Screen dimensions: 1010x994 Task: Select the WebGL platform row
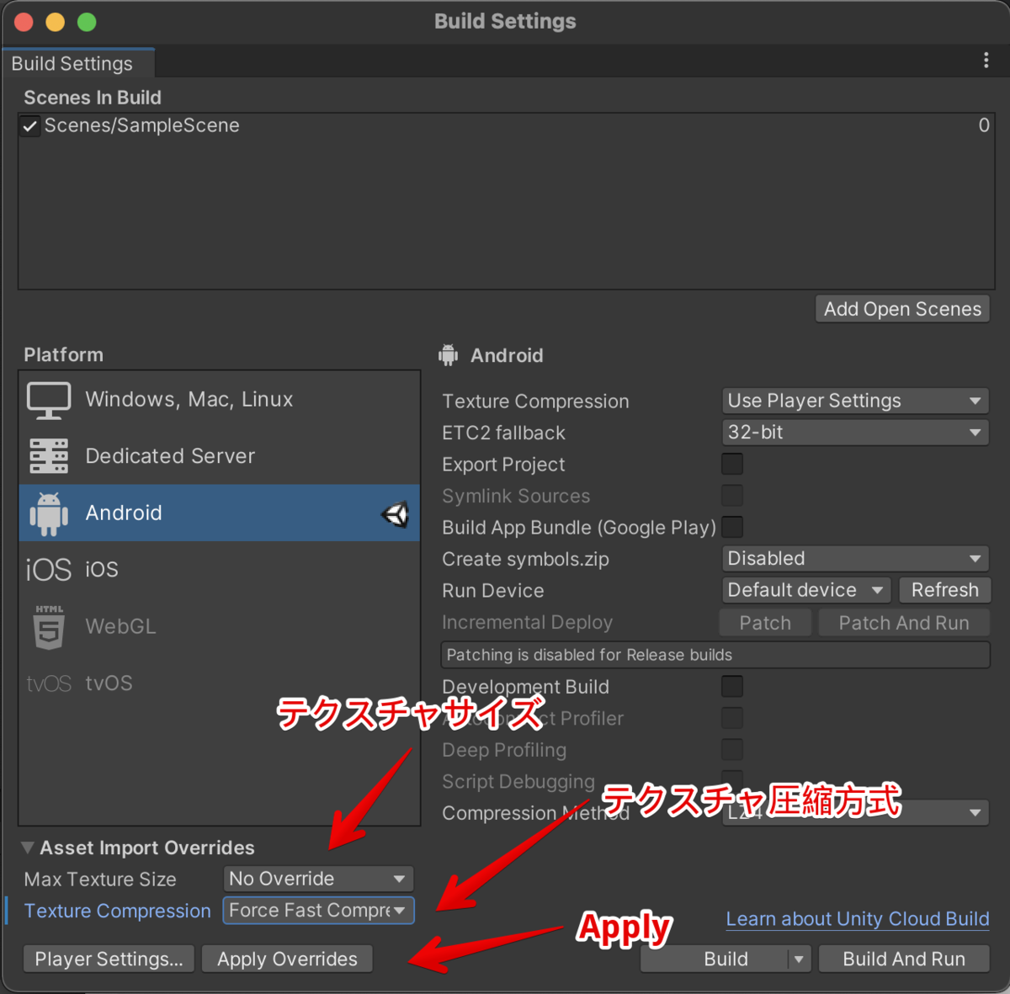(x=220, y=627)
